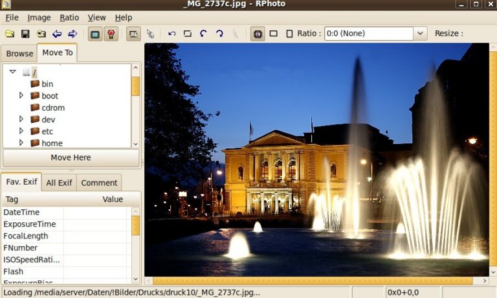The height and width of the screenshot is (298, 497).
Task: Toggle the teal screen icon in toolbar
Action: (x=94, y=34)
